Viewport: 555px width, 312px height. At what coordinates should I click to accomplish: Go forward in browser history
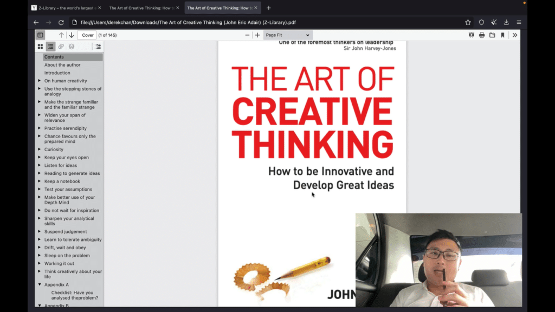point(48,22)
